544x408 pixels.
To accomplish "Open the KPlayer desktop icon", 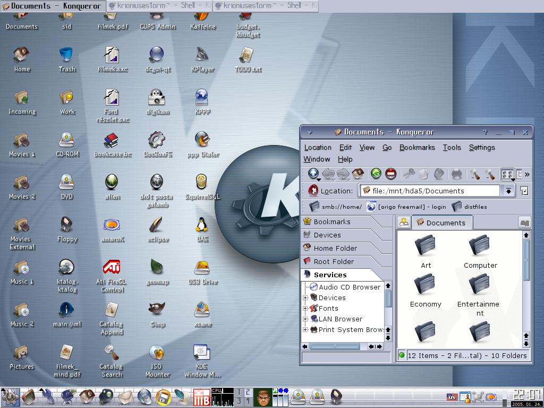I will 202,59.
